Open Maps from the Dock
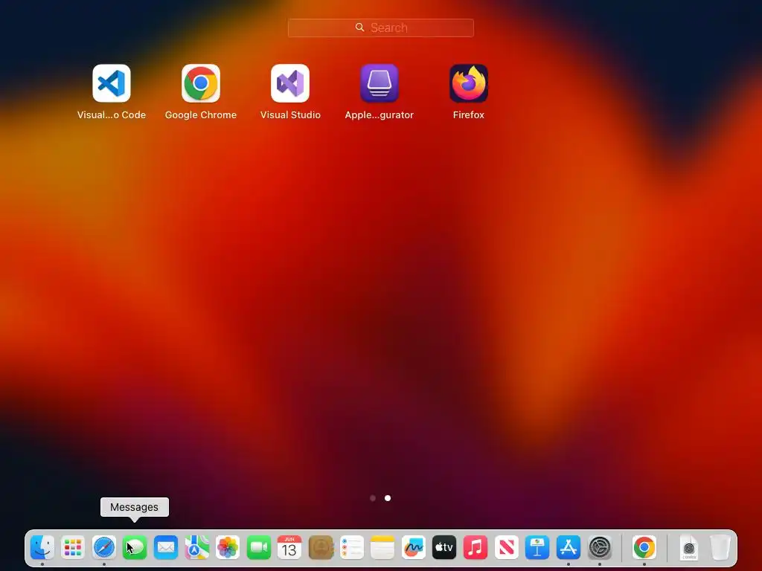 coord(196,548)
